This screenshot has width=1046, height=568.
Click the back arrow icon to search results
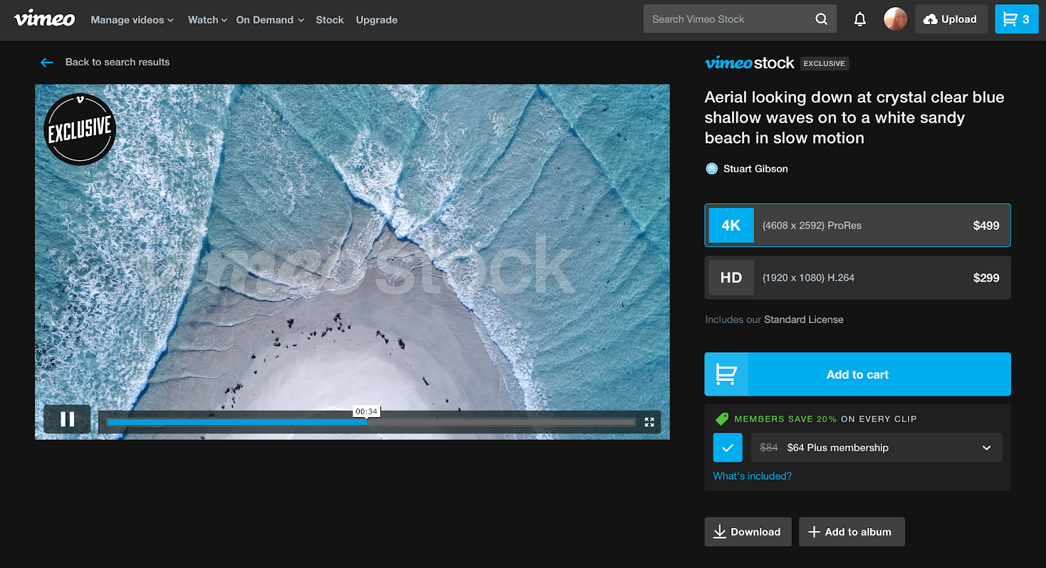coord(47,63)
